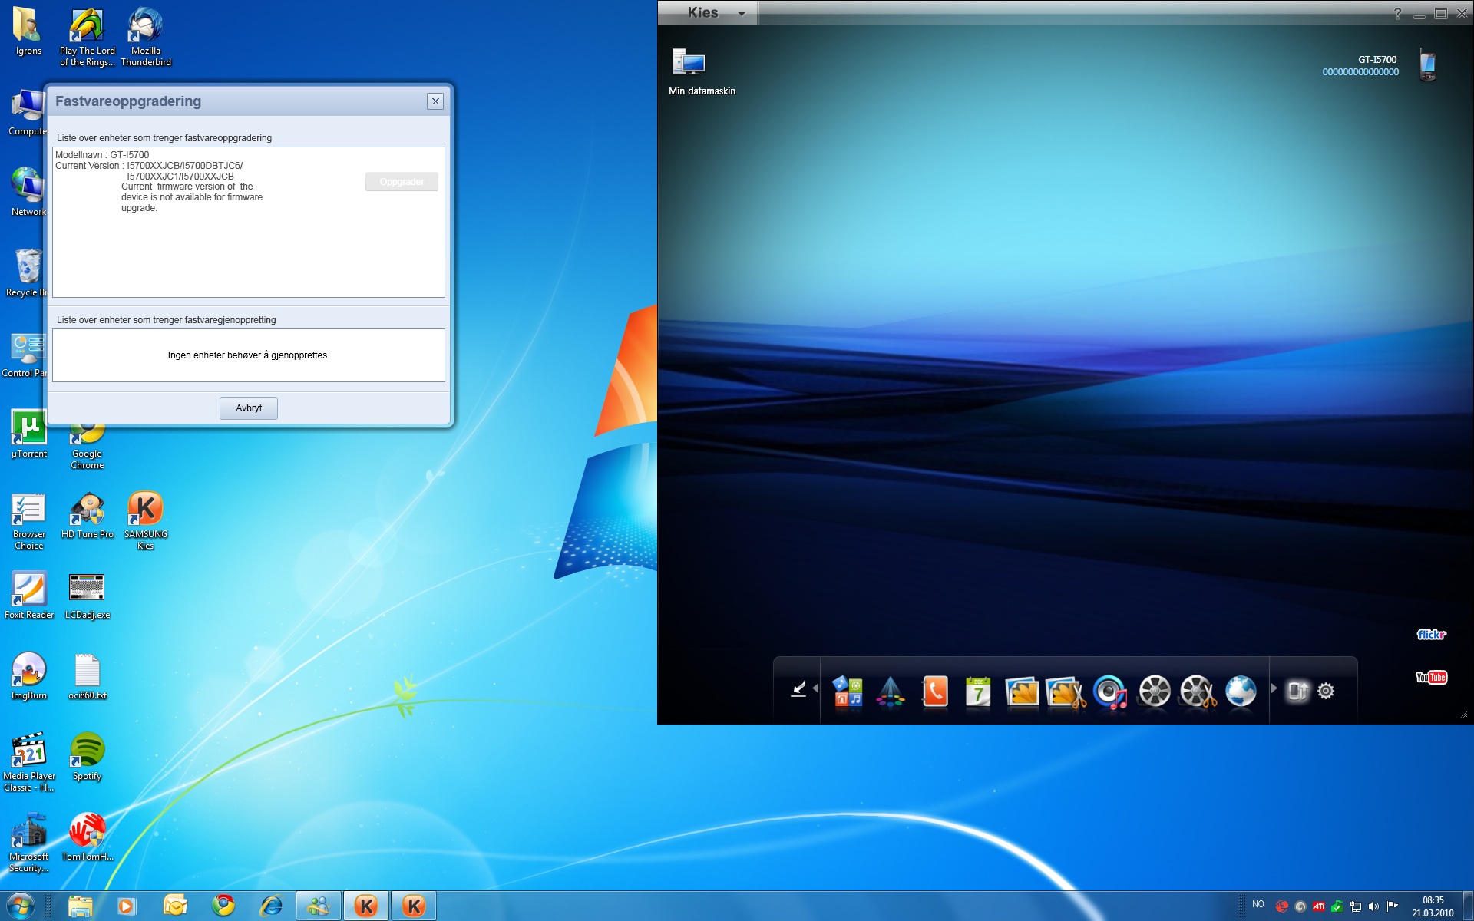Open the calendar icon showing 7
Image resolution: width=1474 pixels, height=921 pixels.
coord(977,691)
